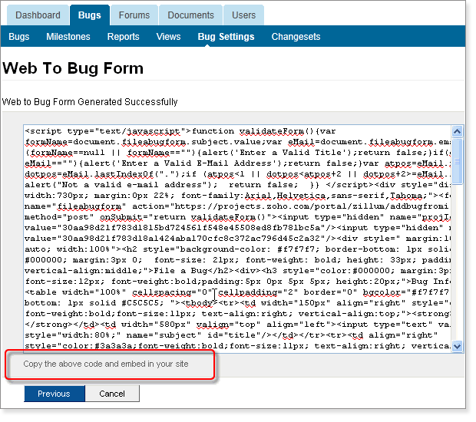Select the Bugs main tab

coord(90,15)
